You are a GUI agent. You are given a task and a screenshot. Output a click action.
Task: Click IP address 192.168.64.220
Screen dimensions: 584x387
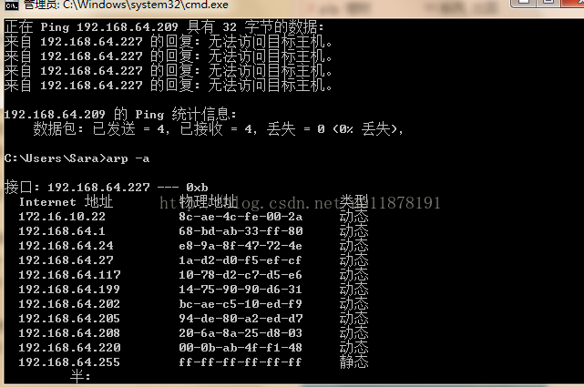[69, 347]
